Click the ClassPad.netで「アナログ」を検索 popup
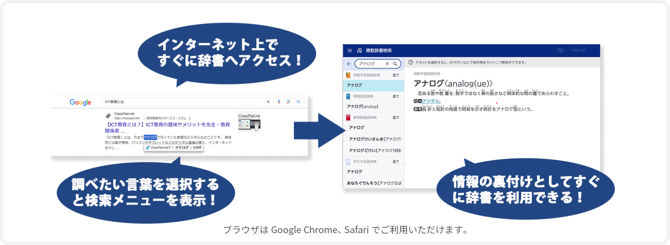 point(174,148)
